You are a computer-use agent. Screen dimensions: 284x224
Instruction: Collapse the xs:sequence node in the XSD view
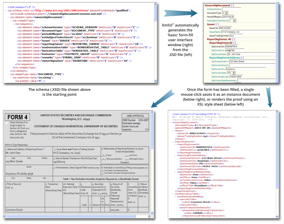click(13, 24)
